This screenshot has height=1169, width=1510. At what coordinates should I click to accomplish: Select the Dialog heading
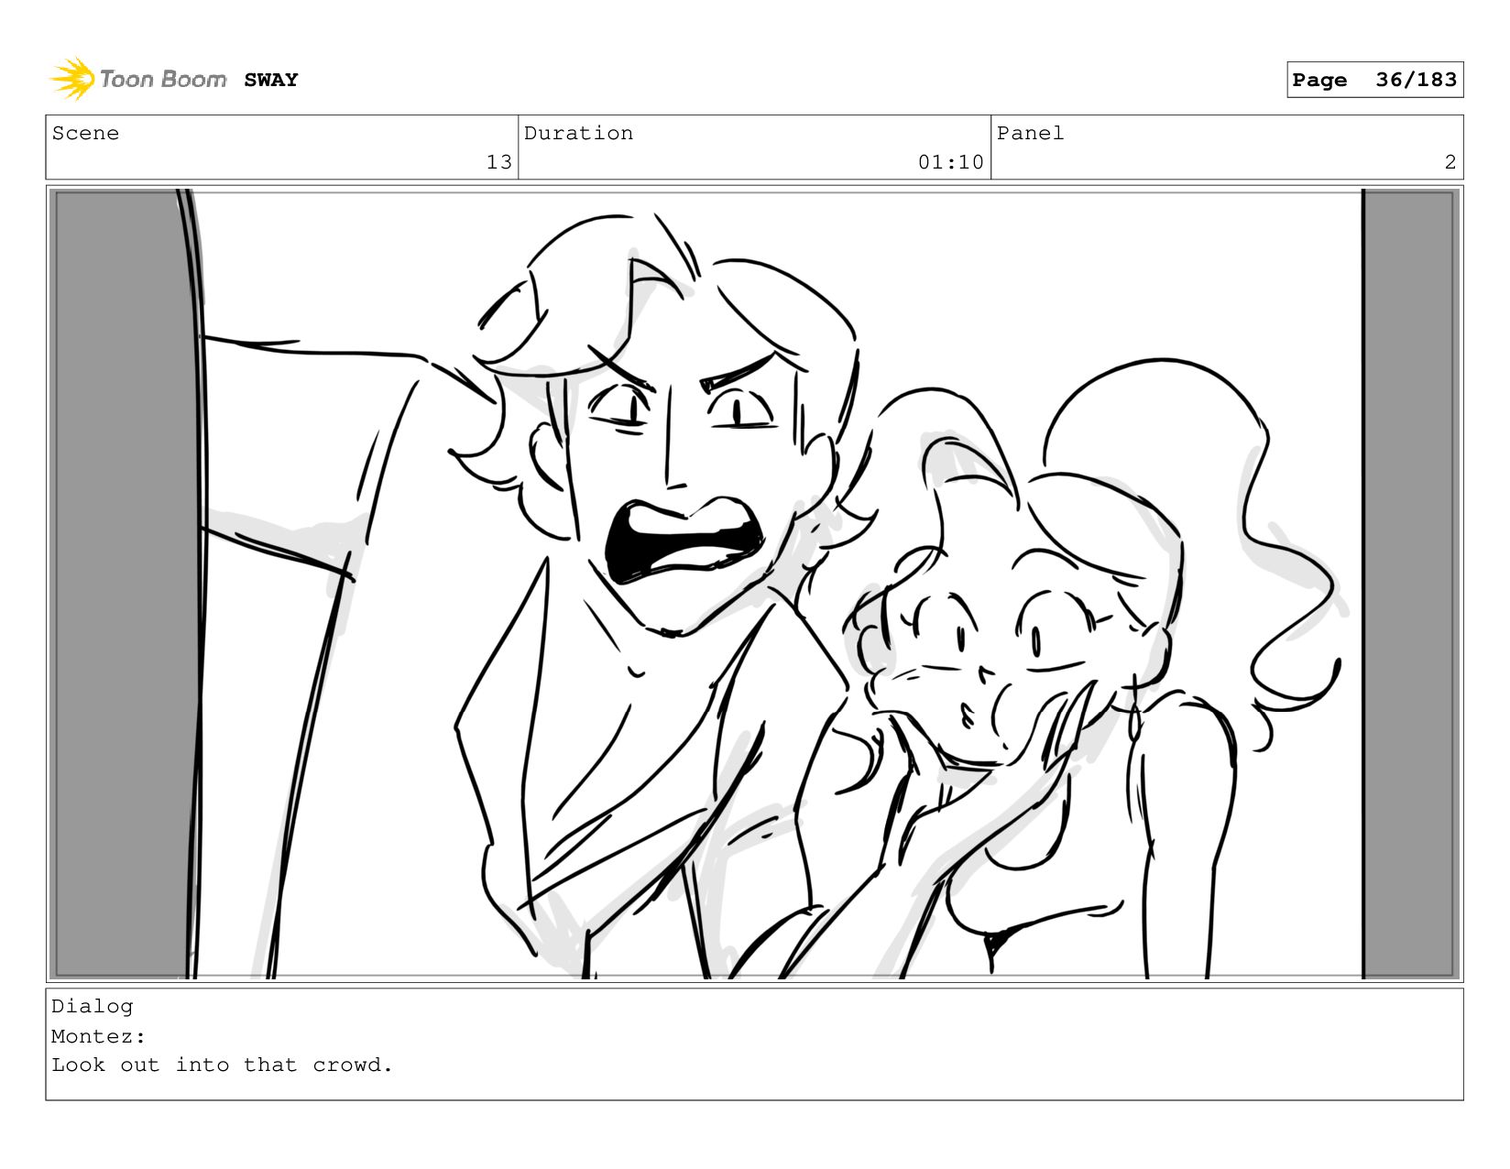point(92,1006)
